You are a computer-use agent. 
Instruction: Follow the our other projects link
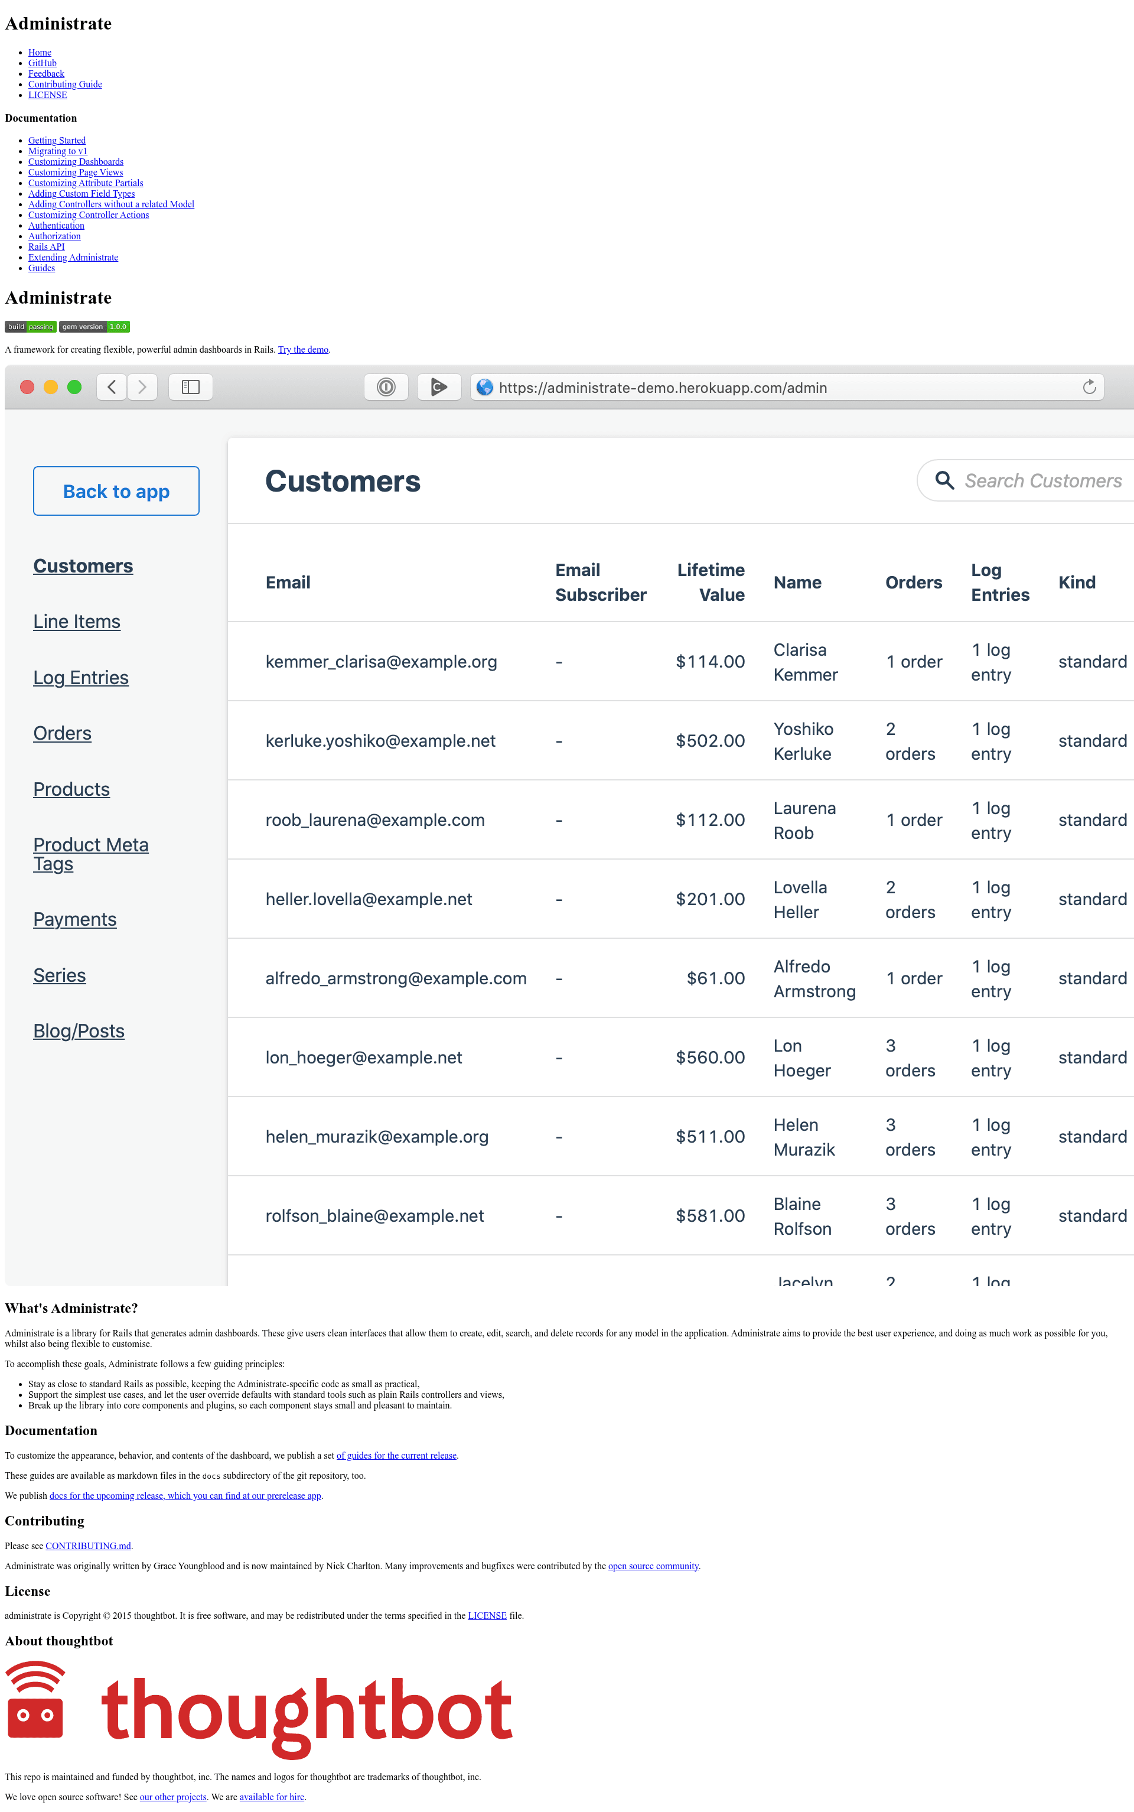172,1797
